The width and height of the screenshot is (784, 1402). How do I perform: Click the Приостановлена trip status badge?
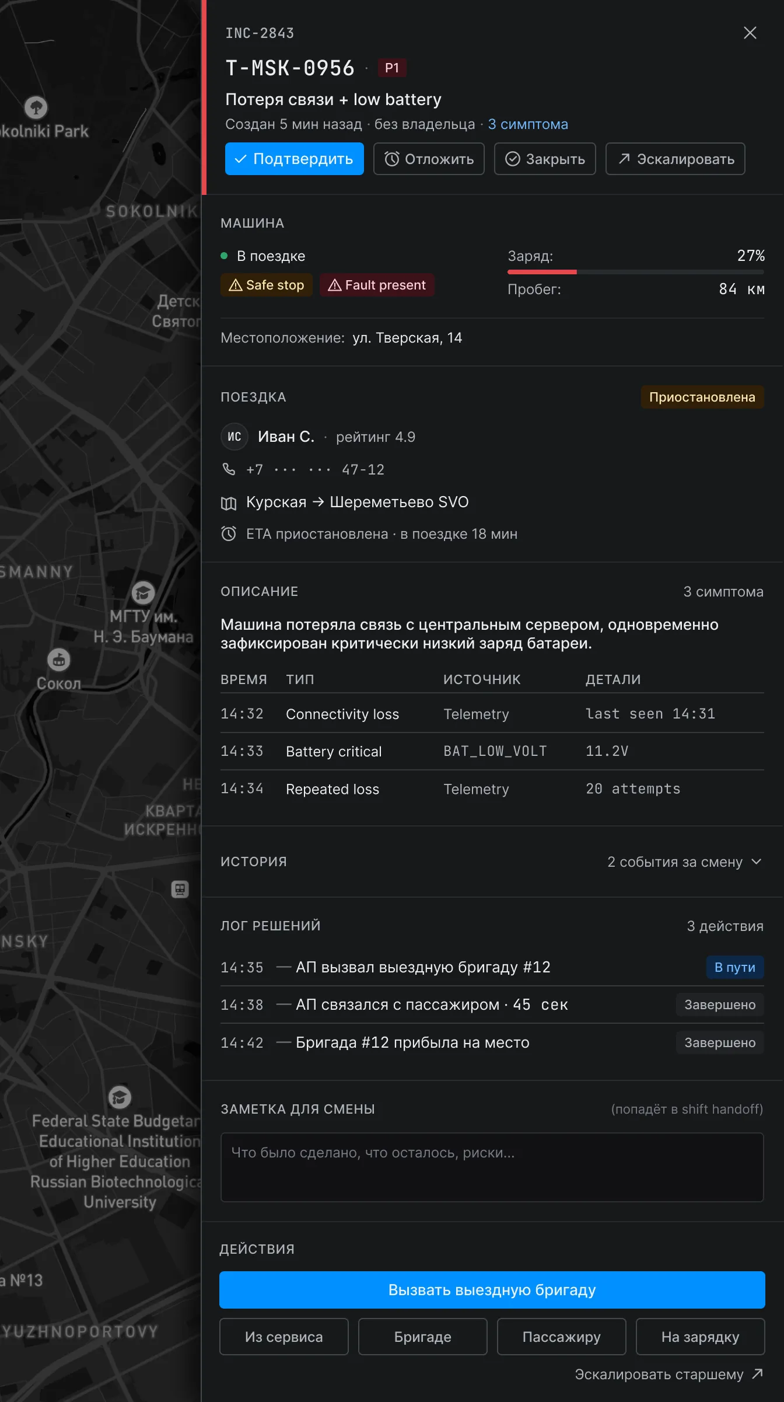[702, 397]
